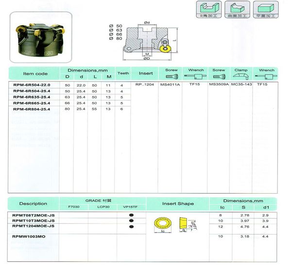
Task: Click the M value 11
Action: pyautogui.click(x=108, y=85)
